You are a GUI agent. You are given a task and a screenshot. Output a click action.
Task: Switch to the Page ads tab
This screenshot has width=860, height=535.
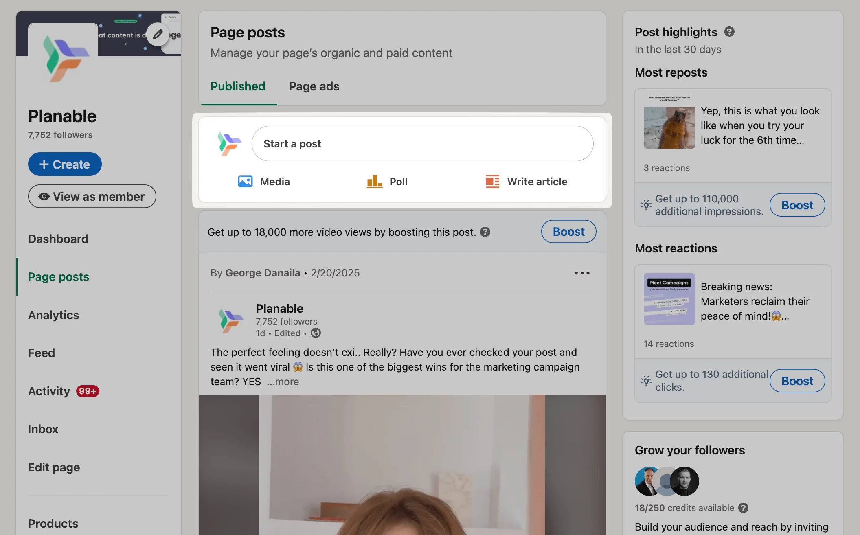314,86
